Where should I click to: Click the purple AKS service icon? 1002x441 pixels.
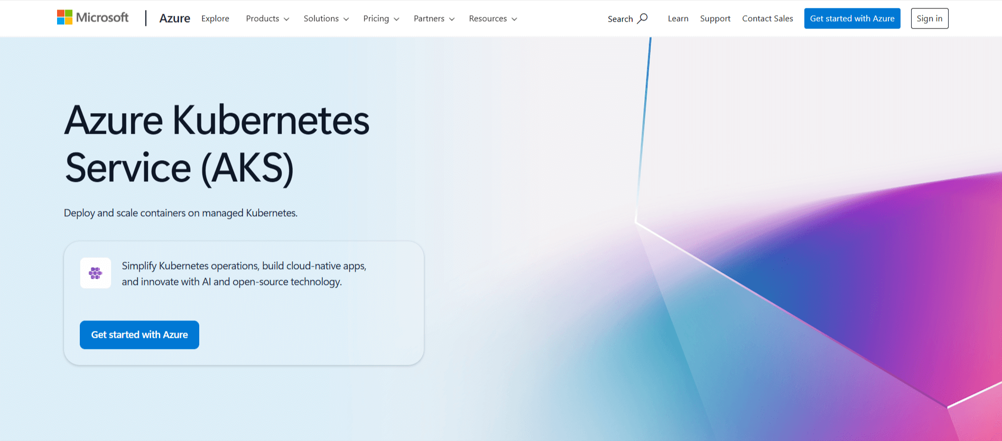coord(96,273)
